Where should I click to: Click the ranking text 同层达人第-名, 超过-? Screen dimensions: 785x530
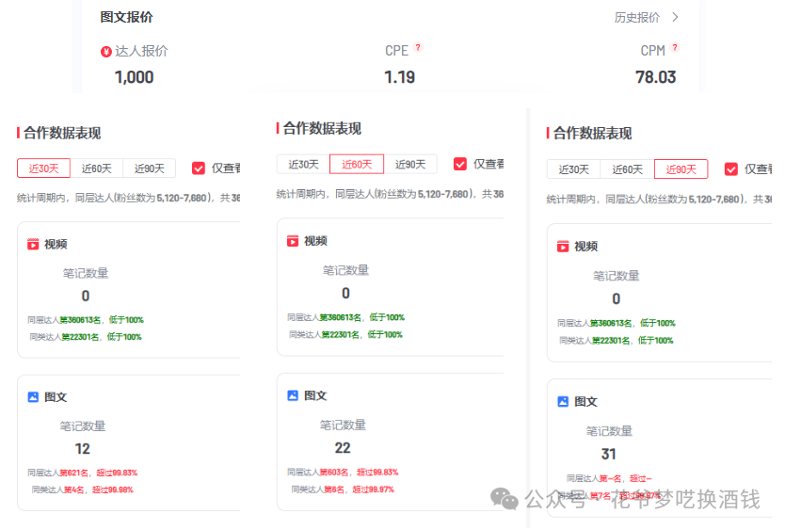609,478
